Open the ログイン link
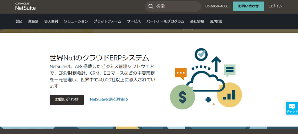The height and width of the screenshot is (134, 298). click(275, 6)
